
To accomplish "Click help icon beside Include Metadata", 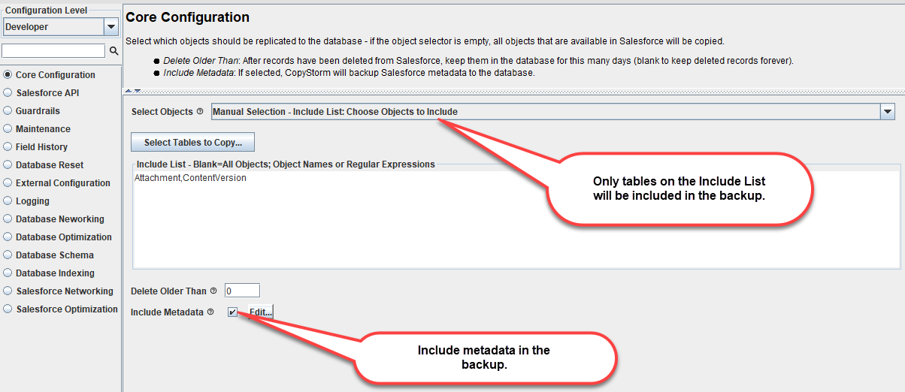I will 210,312.
